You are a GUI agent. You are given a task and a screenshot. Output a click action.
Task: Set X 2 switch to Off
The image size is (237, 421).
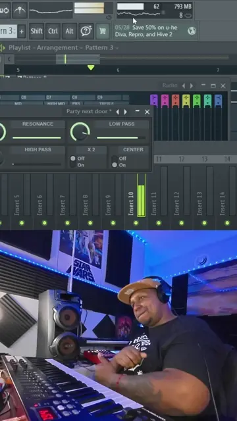coord(73,159)
